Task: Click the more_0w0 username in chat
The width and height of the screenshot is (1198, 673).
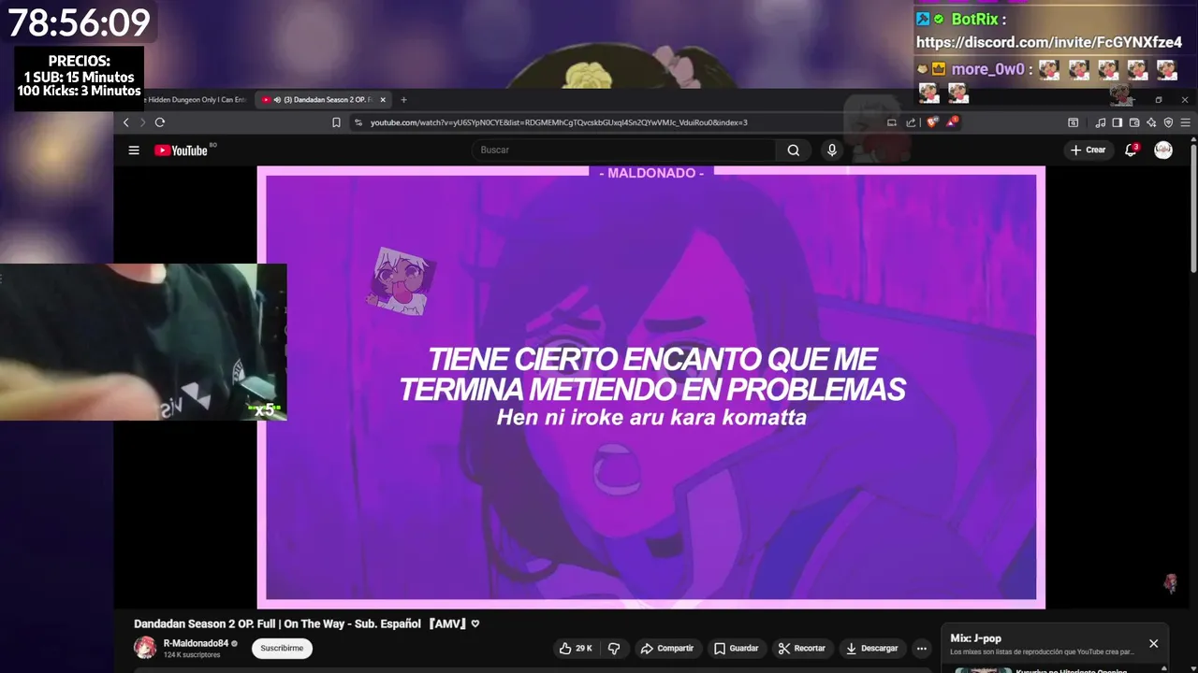Action: point(988,69)
